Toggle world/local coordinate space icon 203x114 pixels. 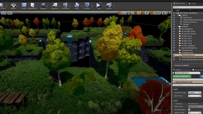(129, 13)
